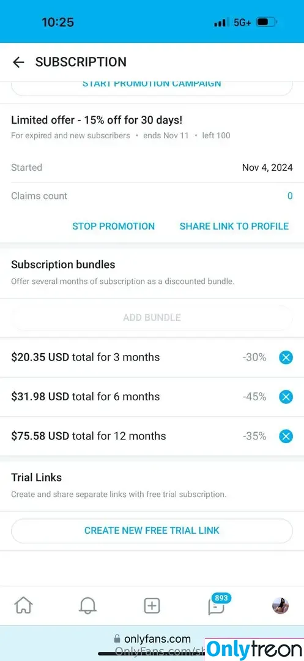Remove the 3 months bundle
Viewport: 304px width, 661px height.
point(286,357)
